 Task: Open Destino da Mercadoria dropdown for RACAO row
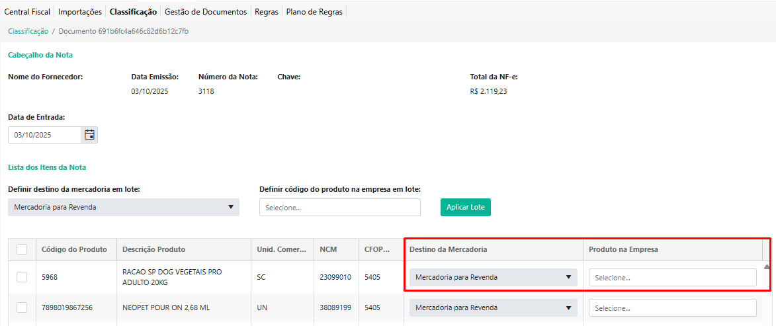(493, 277)
